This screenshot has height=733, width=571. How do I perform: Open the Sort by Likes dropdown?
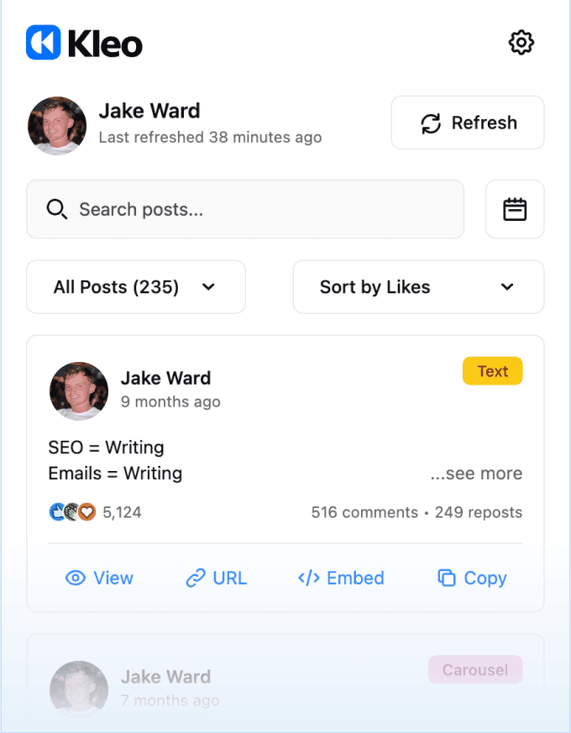[417, 286]
